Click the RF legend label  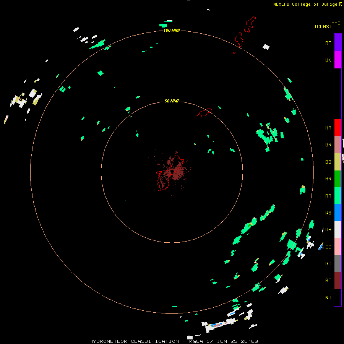pos(328,43)
